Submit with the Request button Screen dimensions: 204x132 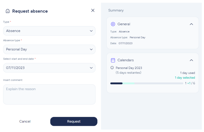74,121
